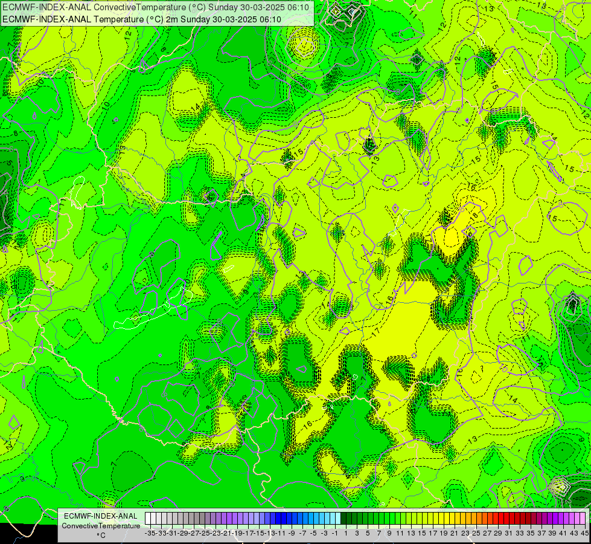Select the first white swatch of the color scale

click(148, 519)
